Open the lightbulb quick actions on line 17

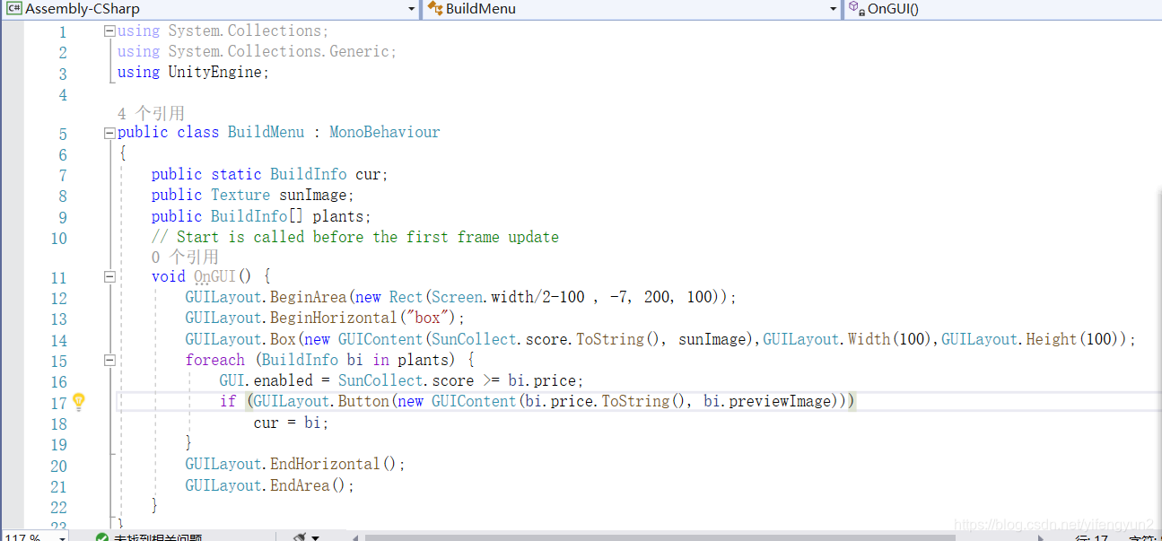coord(78,401)
